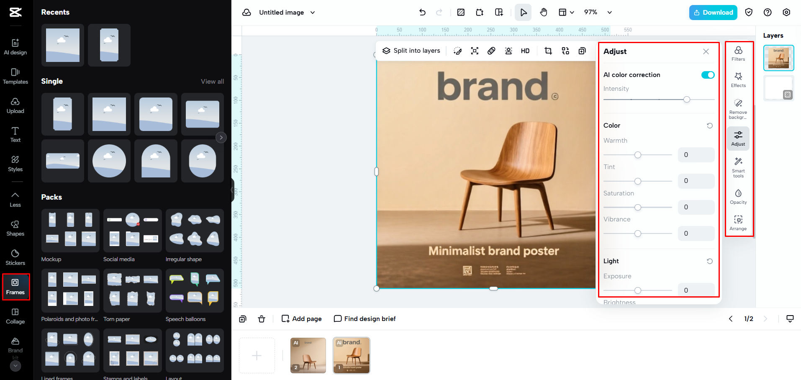
Task: Click the Vibrance slider handle
Action: [x=638, y=234]
